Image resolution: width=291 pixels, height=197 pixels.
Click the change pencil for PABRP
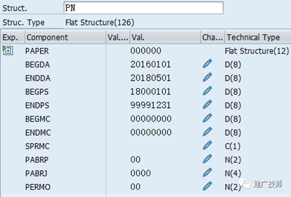(207, 159)
